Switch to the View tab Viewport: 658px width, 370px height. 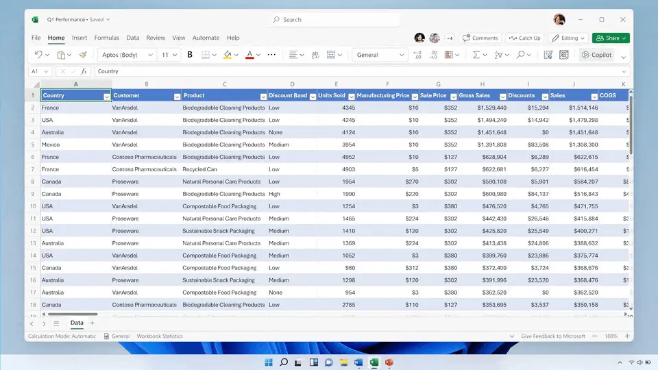178,38
